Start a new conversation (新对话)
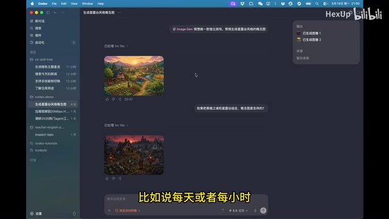This screenshot has height=219, width=389. (x=37, y=21)
